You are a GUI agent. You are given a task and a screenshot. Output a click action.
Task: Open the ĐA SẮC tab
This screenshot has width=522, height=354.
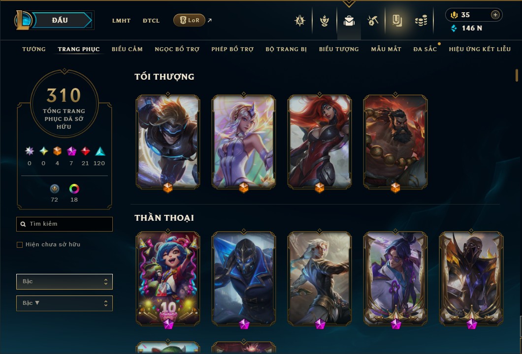425,49
